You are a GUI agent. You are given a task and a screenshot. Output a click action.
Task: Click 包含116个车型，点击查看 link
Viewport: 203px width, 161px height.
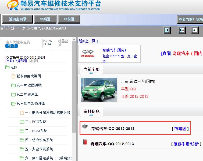click(x=120, y=58)
